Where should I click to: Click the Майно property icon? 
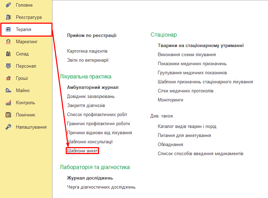point(8,91)
